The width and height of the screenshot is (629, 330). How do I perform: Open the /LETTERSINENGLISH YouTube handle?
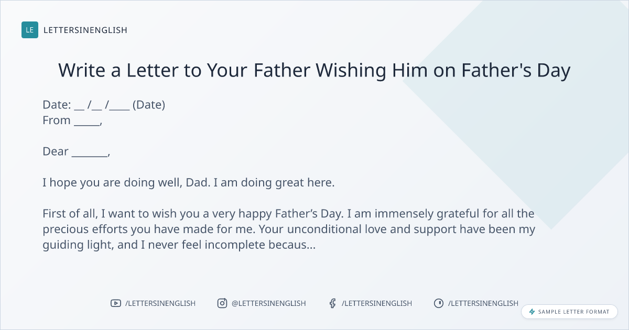[x=160, y=303]
